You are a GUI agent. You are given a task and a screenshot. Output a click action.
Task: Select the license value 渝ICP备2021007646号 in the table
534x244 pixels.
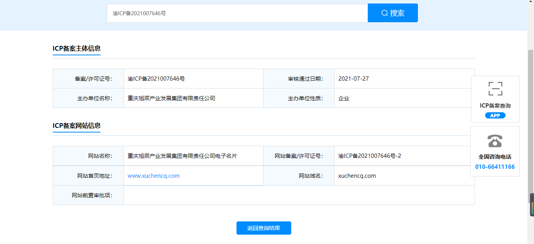click(156, 79)
